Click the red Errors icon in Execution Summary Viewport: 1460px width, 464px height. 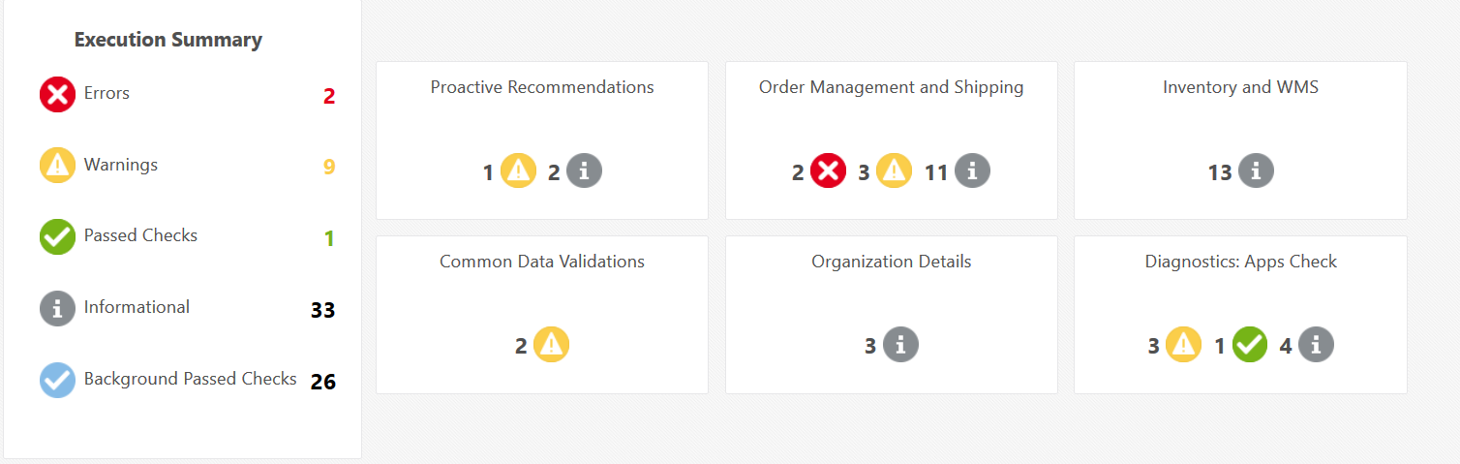pyautogui.click(x=57, y=94)
